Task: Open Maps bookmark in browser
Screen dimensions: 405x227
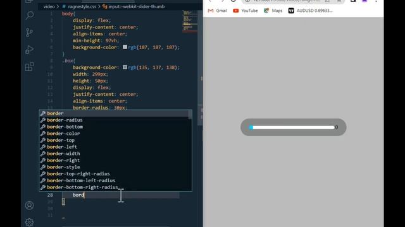Action: click(x=273, y=11)
